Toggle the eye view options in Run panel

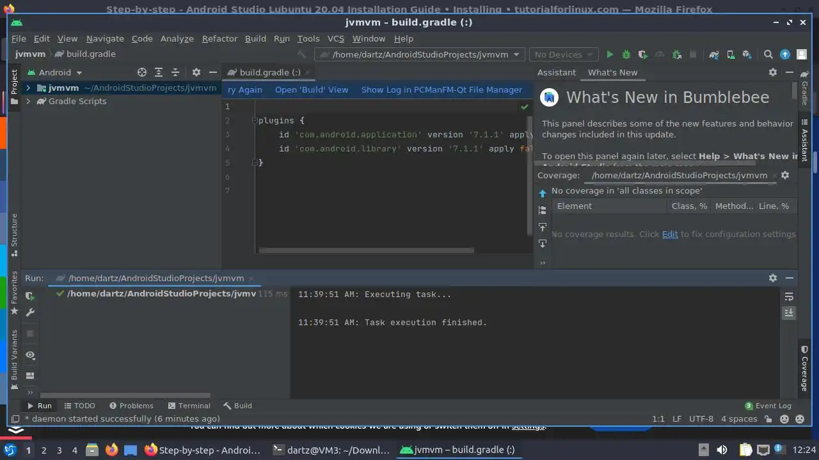point(29,355)
